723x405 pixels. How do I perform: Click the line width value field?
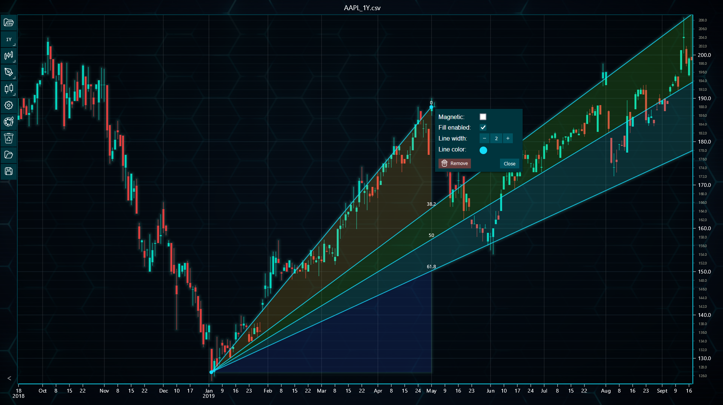pyautogui.click(x=496, y=138)
